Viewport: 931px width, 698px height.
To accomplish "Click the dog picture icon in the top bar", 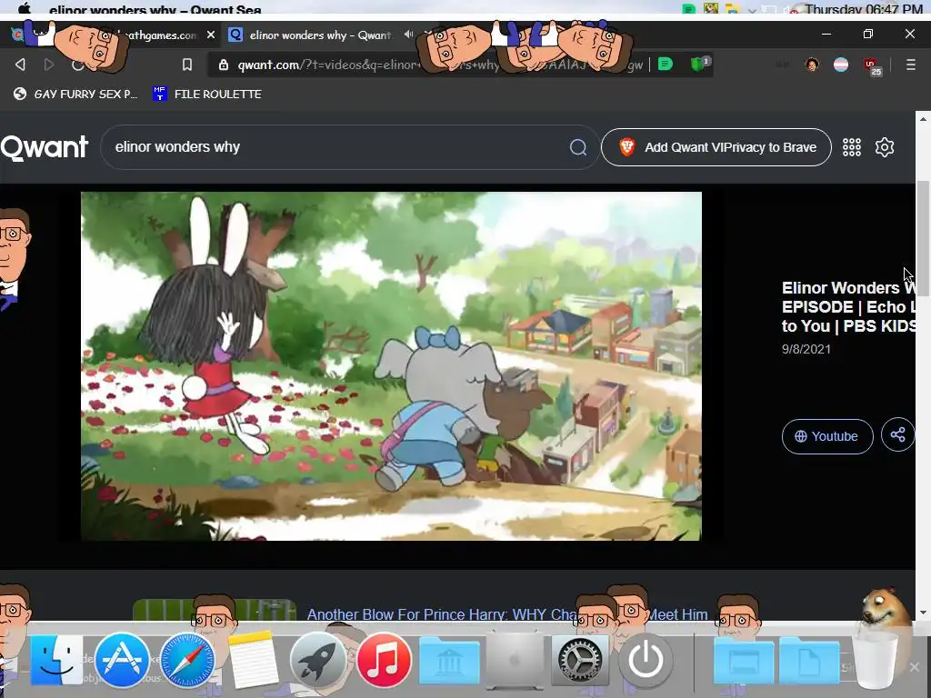I will click(711, 8).
